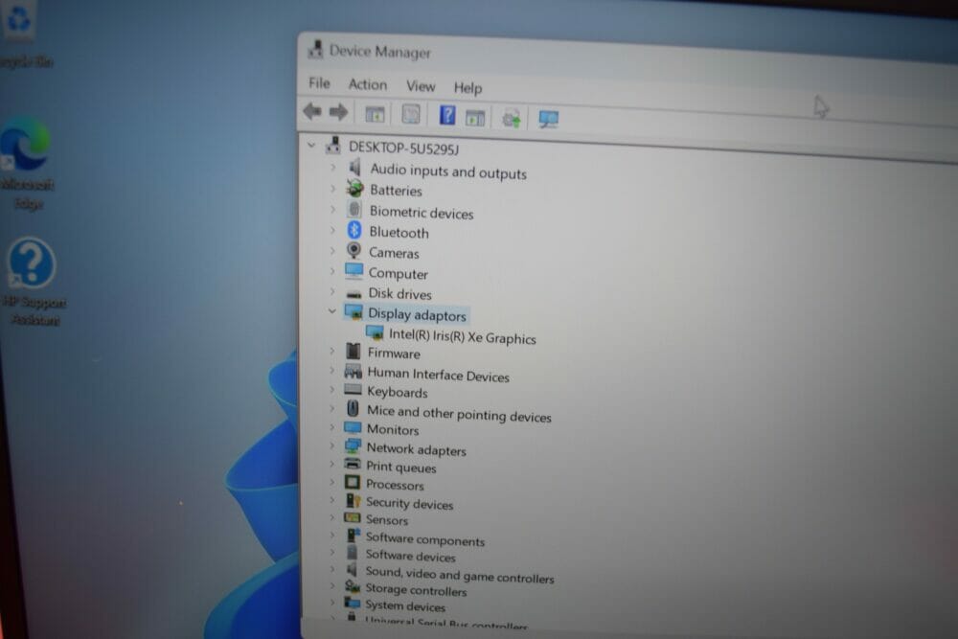Select the "Audio inputs and outputs" label

coord(447,171)
